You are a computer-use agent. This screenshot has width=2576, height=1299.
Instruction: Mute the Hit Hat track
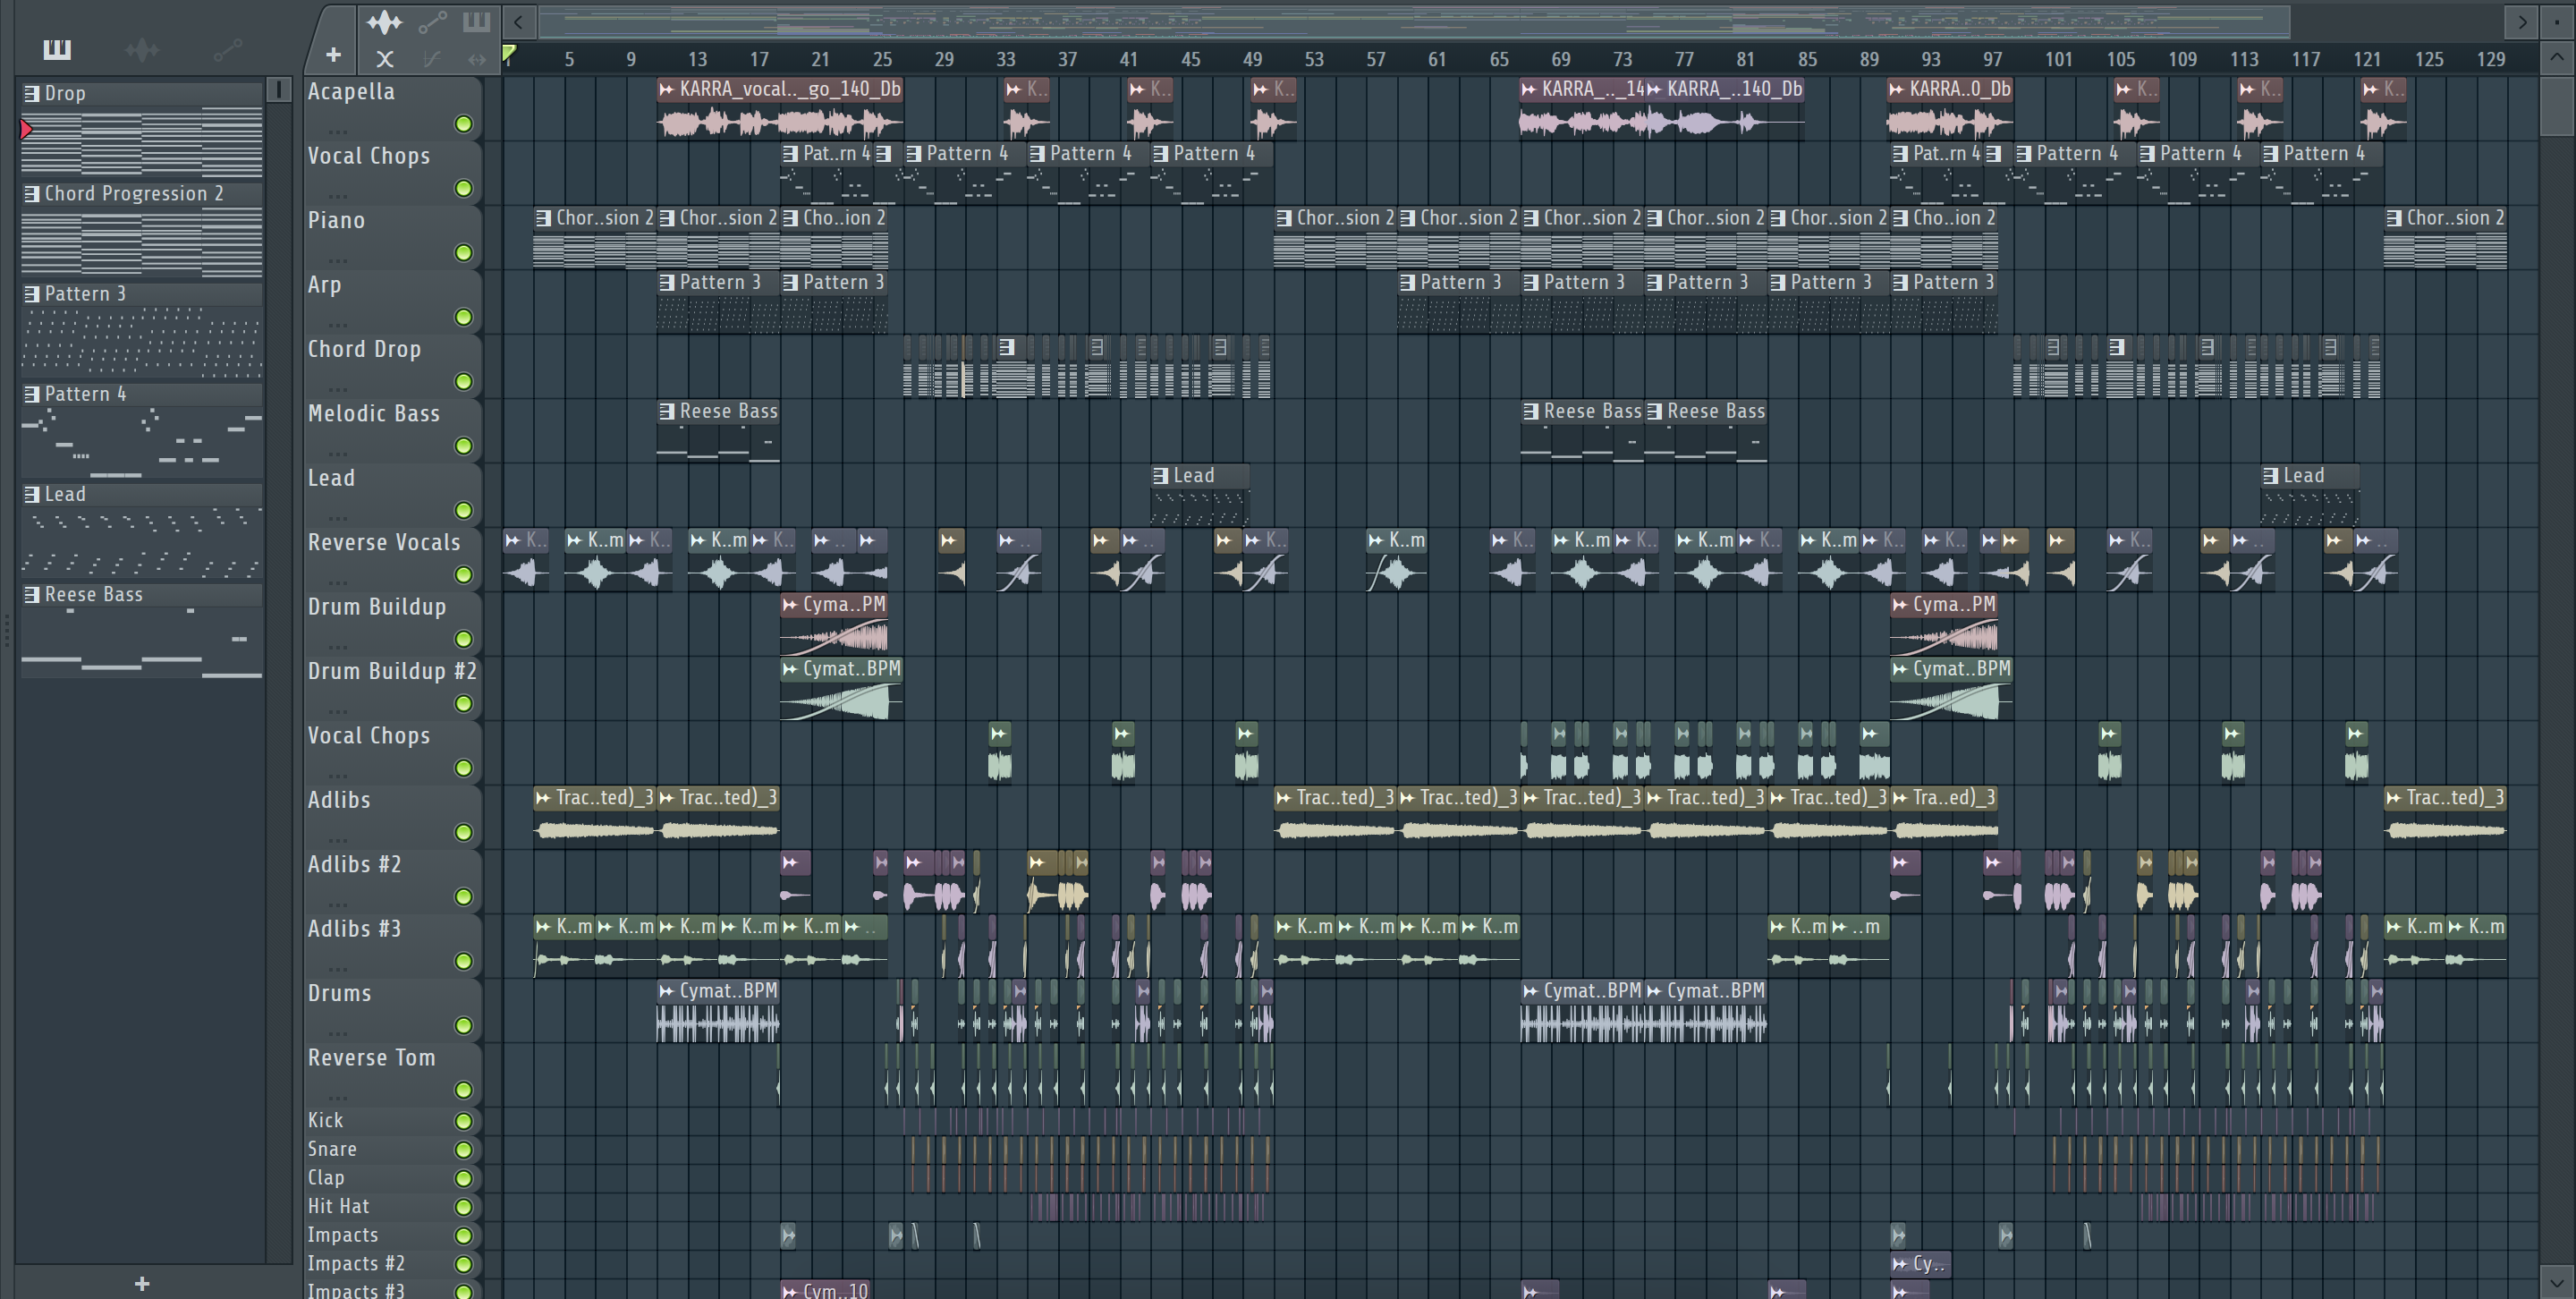[463, 1207]
